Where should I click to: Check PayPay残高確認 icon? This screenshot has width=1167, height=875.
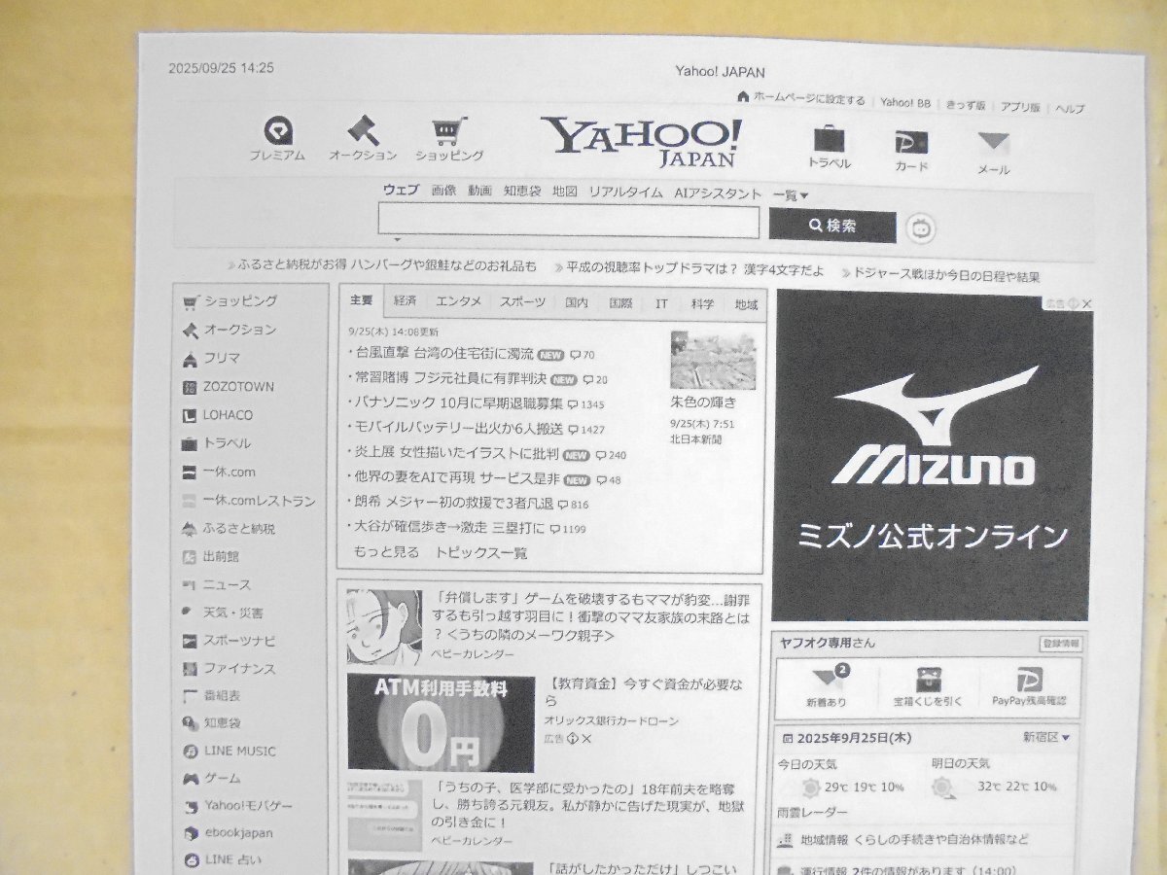1029,680
